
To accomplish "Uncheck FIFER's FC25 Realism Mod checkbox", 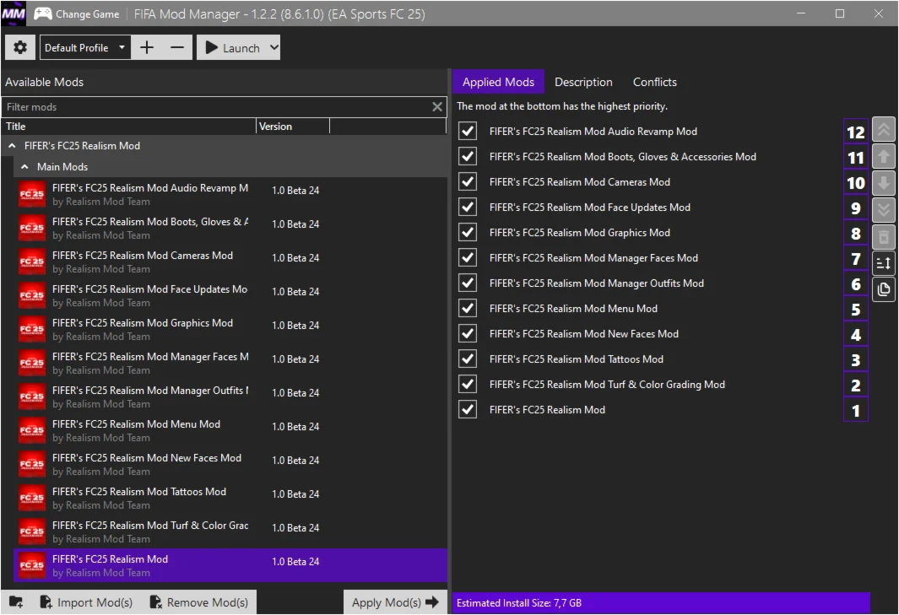I will pyautogui.click(x=468, y=409).
